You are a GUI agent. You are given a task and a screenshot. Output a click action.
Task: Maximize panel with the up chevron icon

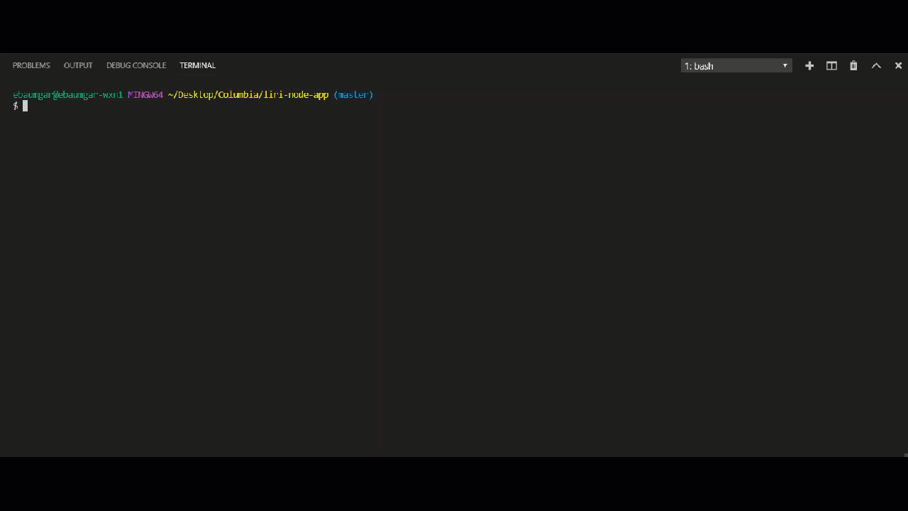(876, 65)
